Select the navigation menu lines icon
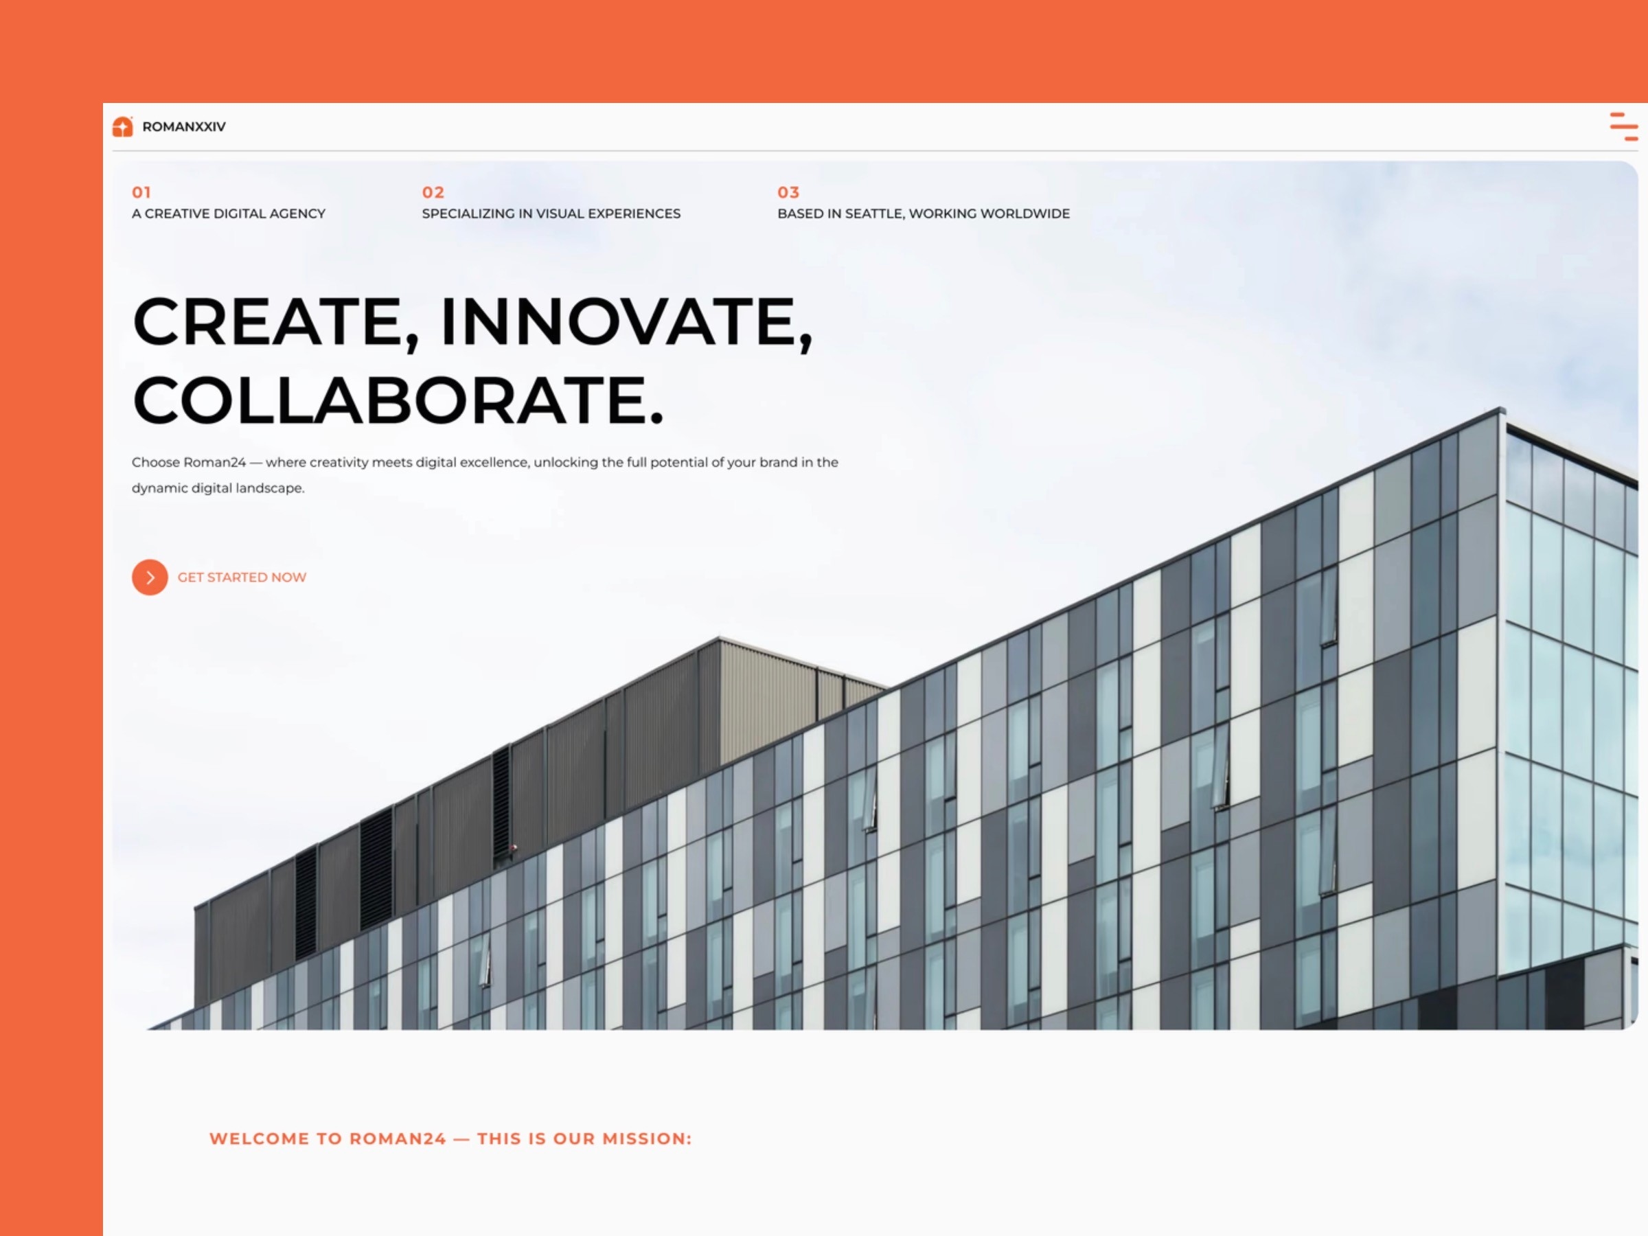The image size is (1648, 1236). 1622,126
